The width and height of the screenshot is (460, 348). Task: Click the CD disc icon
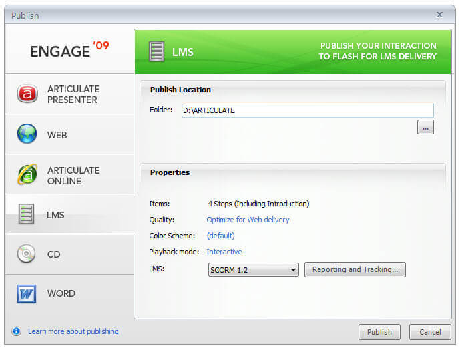(x=27, y=254)
